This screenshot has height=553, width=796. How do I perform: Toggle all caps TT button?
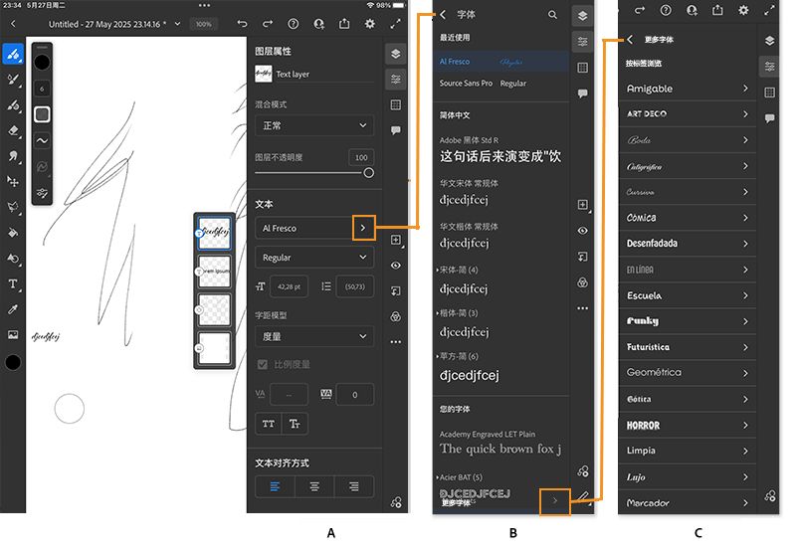tap(268, 424)
